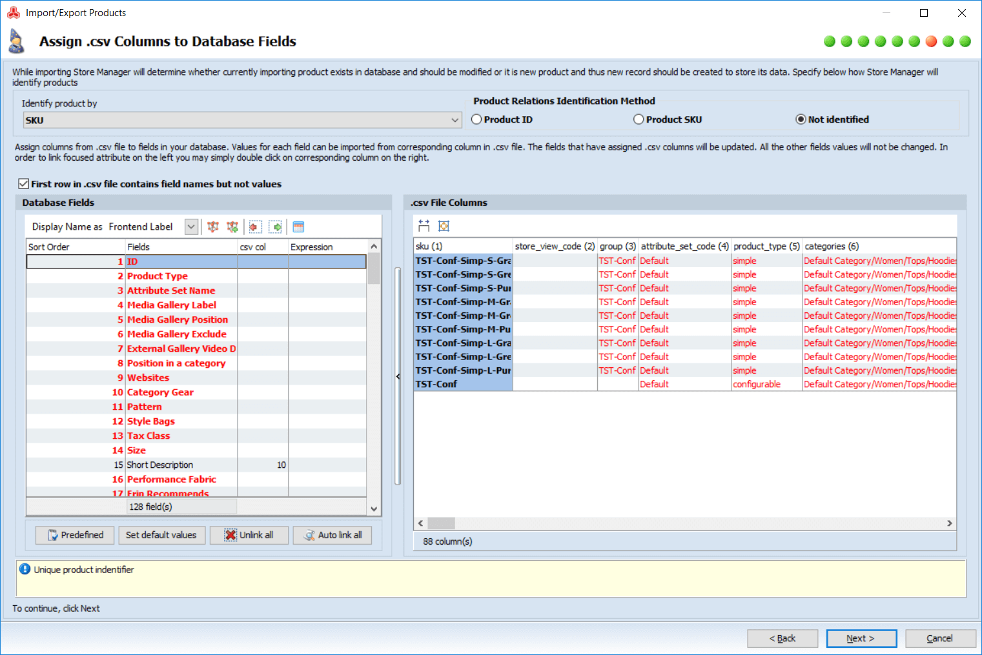This screenshot has height=655, width=982.
Task: Click the orange framed icon above csv columns
Action: click(444, 226)
